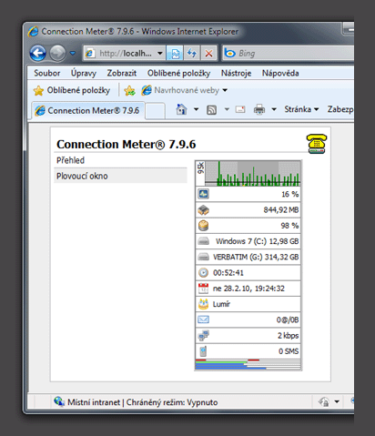Expand the address bar dropdown arrow
The height and width of the screenshot is (436, 375).
point(160,54)
